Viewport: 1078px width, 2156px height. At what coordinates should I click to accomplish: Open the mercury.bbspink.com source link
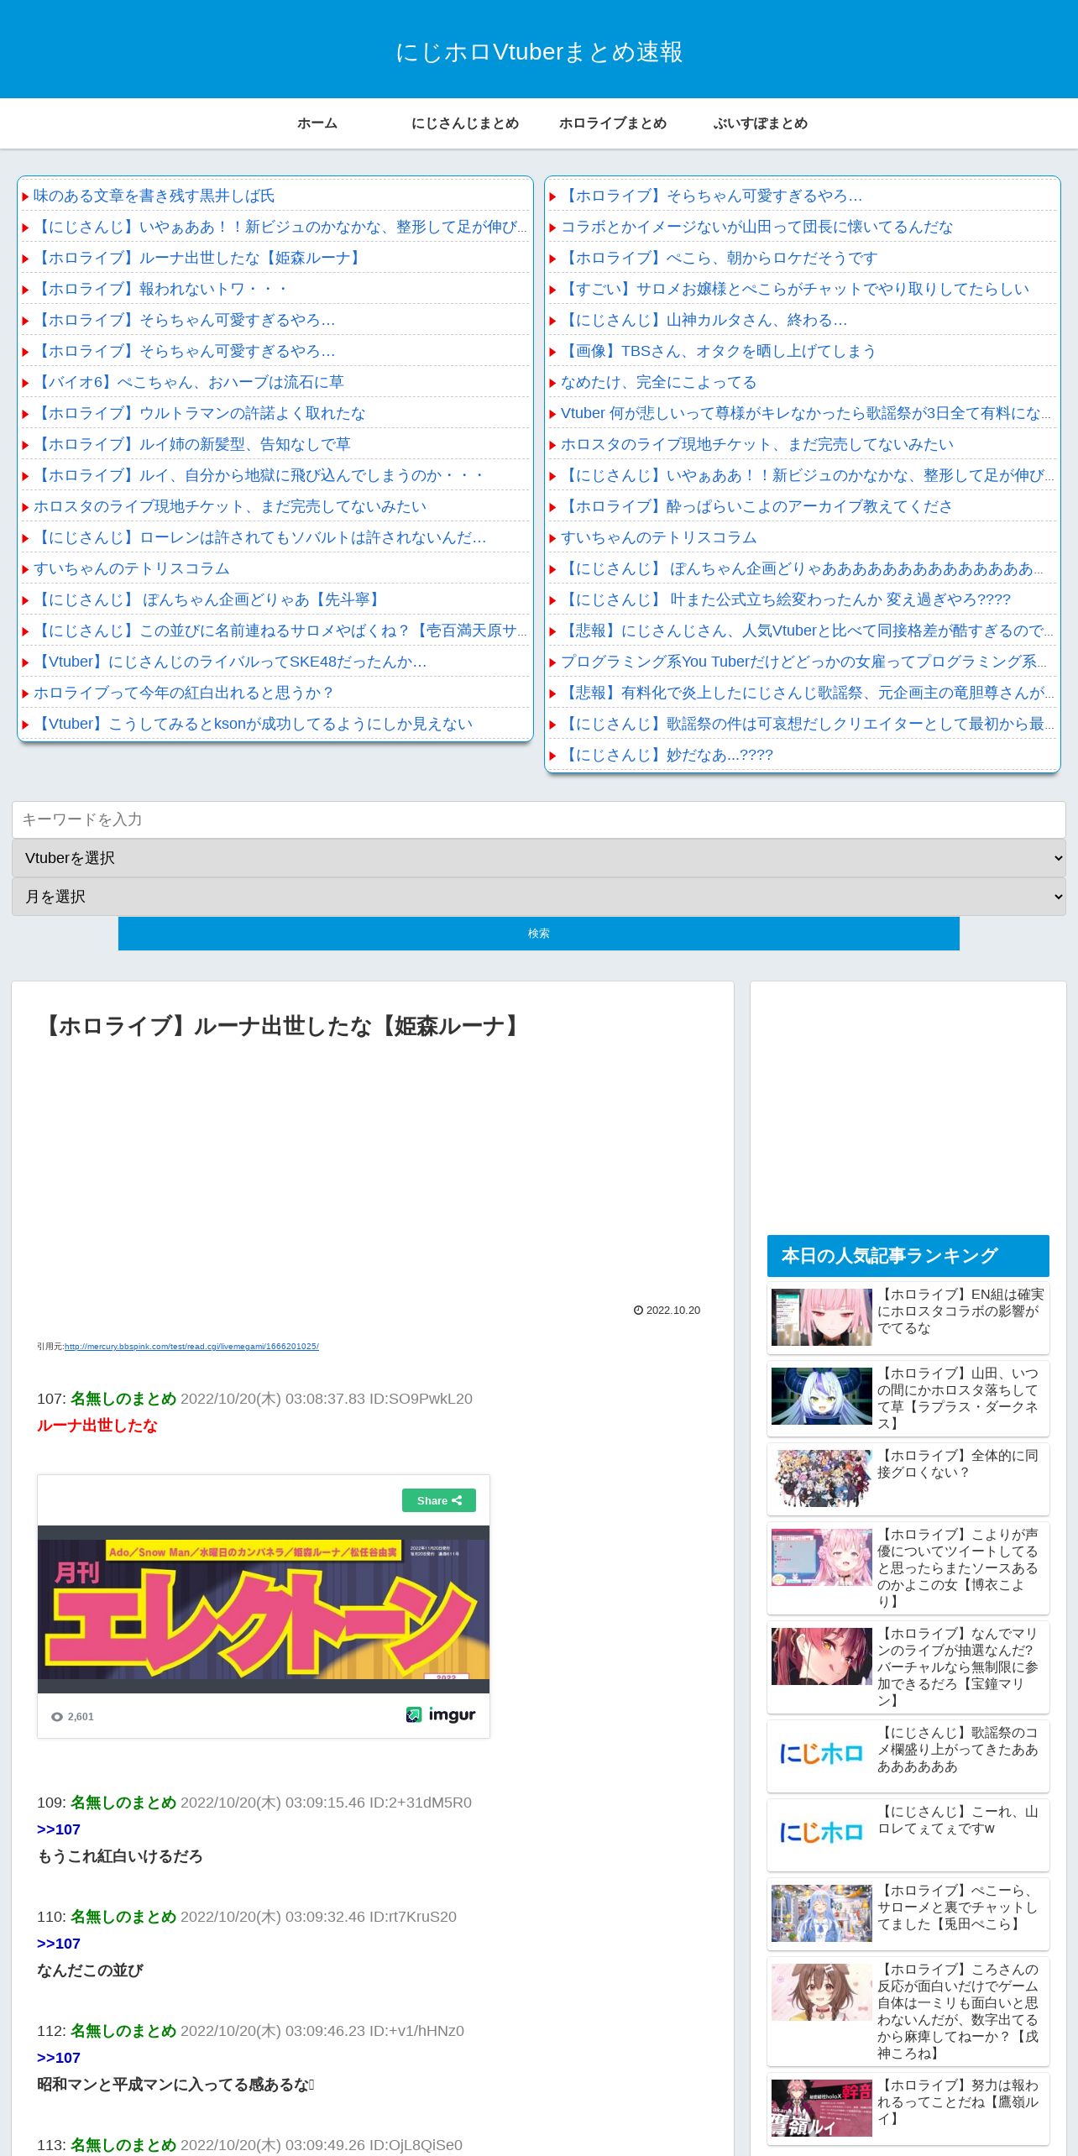[x=191, y=1347]
